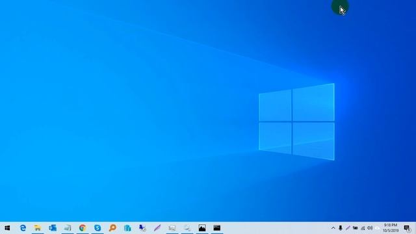Launch Microsoft Edge from the taskbar
Screen dimensions: 416x234
coord(23,228)
